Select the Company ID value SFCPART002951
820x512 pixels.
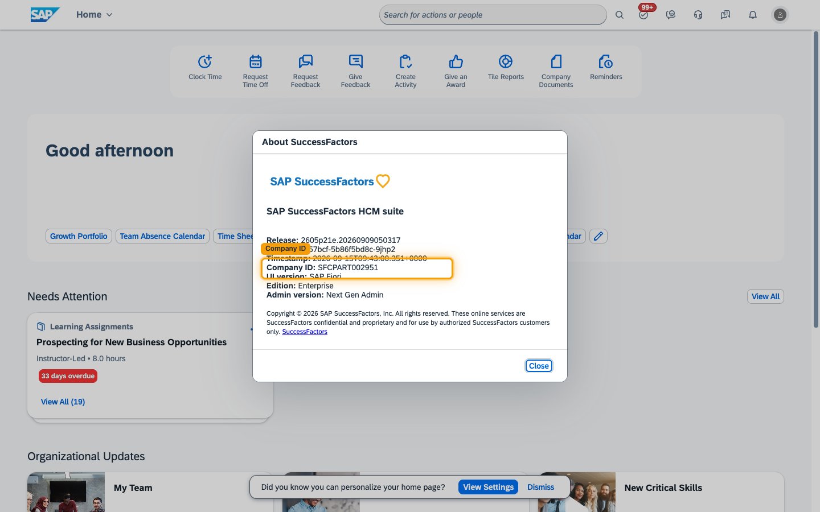pyautogui.click(x=348, y=267)
